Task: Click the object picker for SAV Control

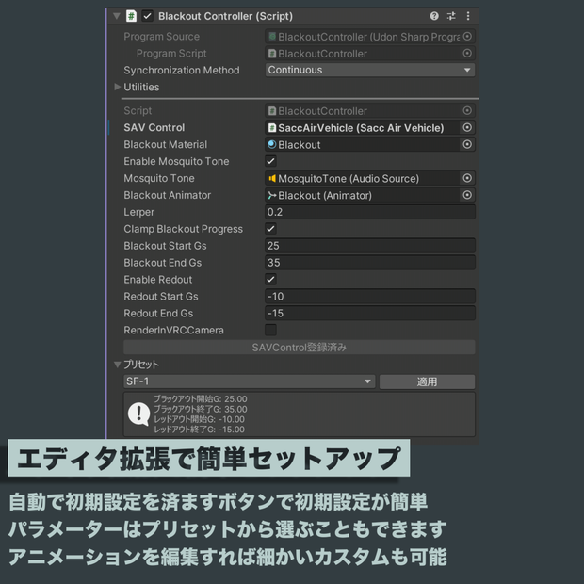Action: pyautogui.click(x=467, y=128)
